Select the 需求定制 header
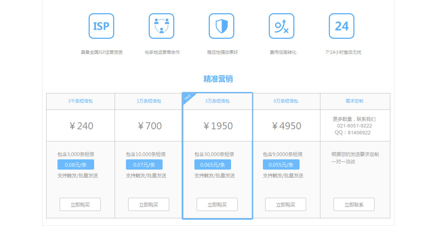Screen dimensions: 435x226 tap(354, 101)
